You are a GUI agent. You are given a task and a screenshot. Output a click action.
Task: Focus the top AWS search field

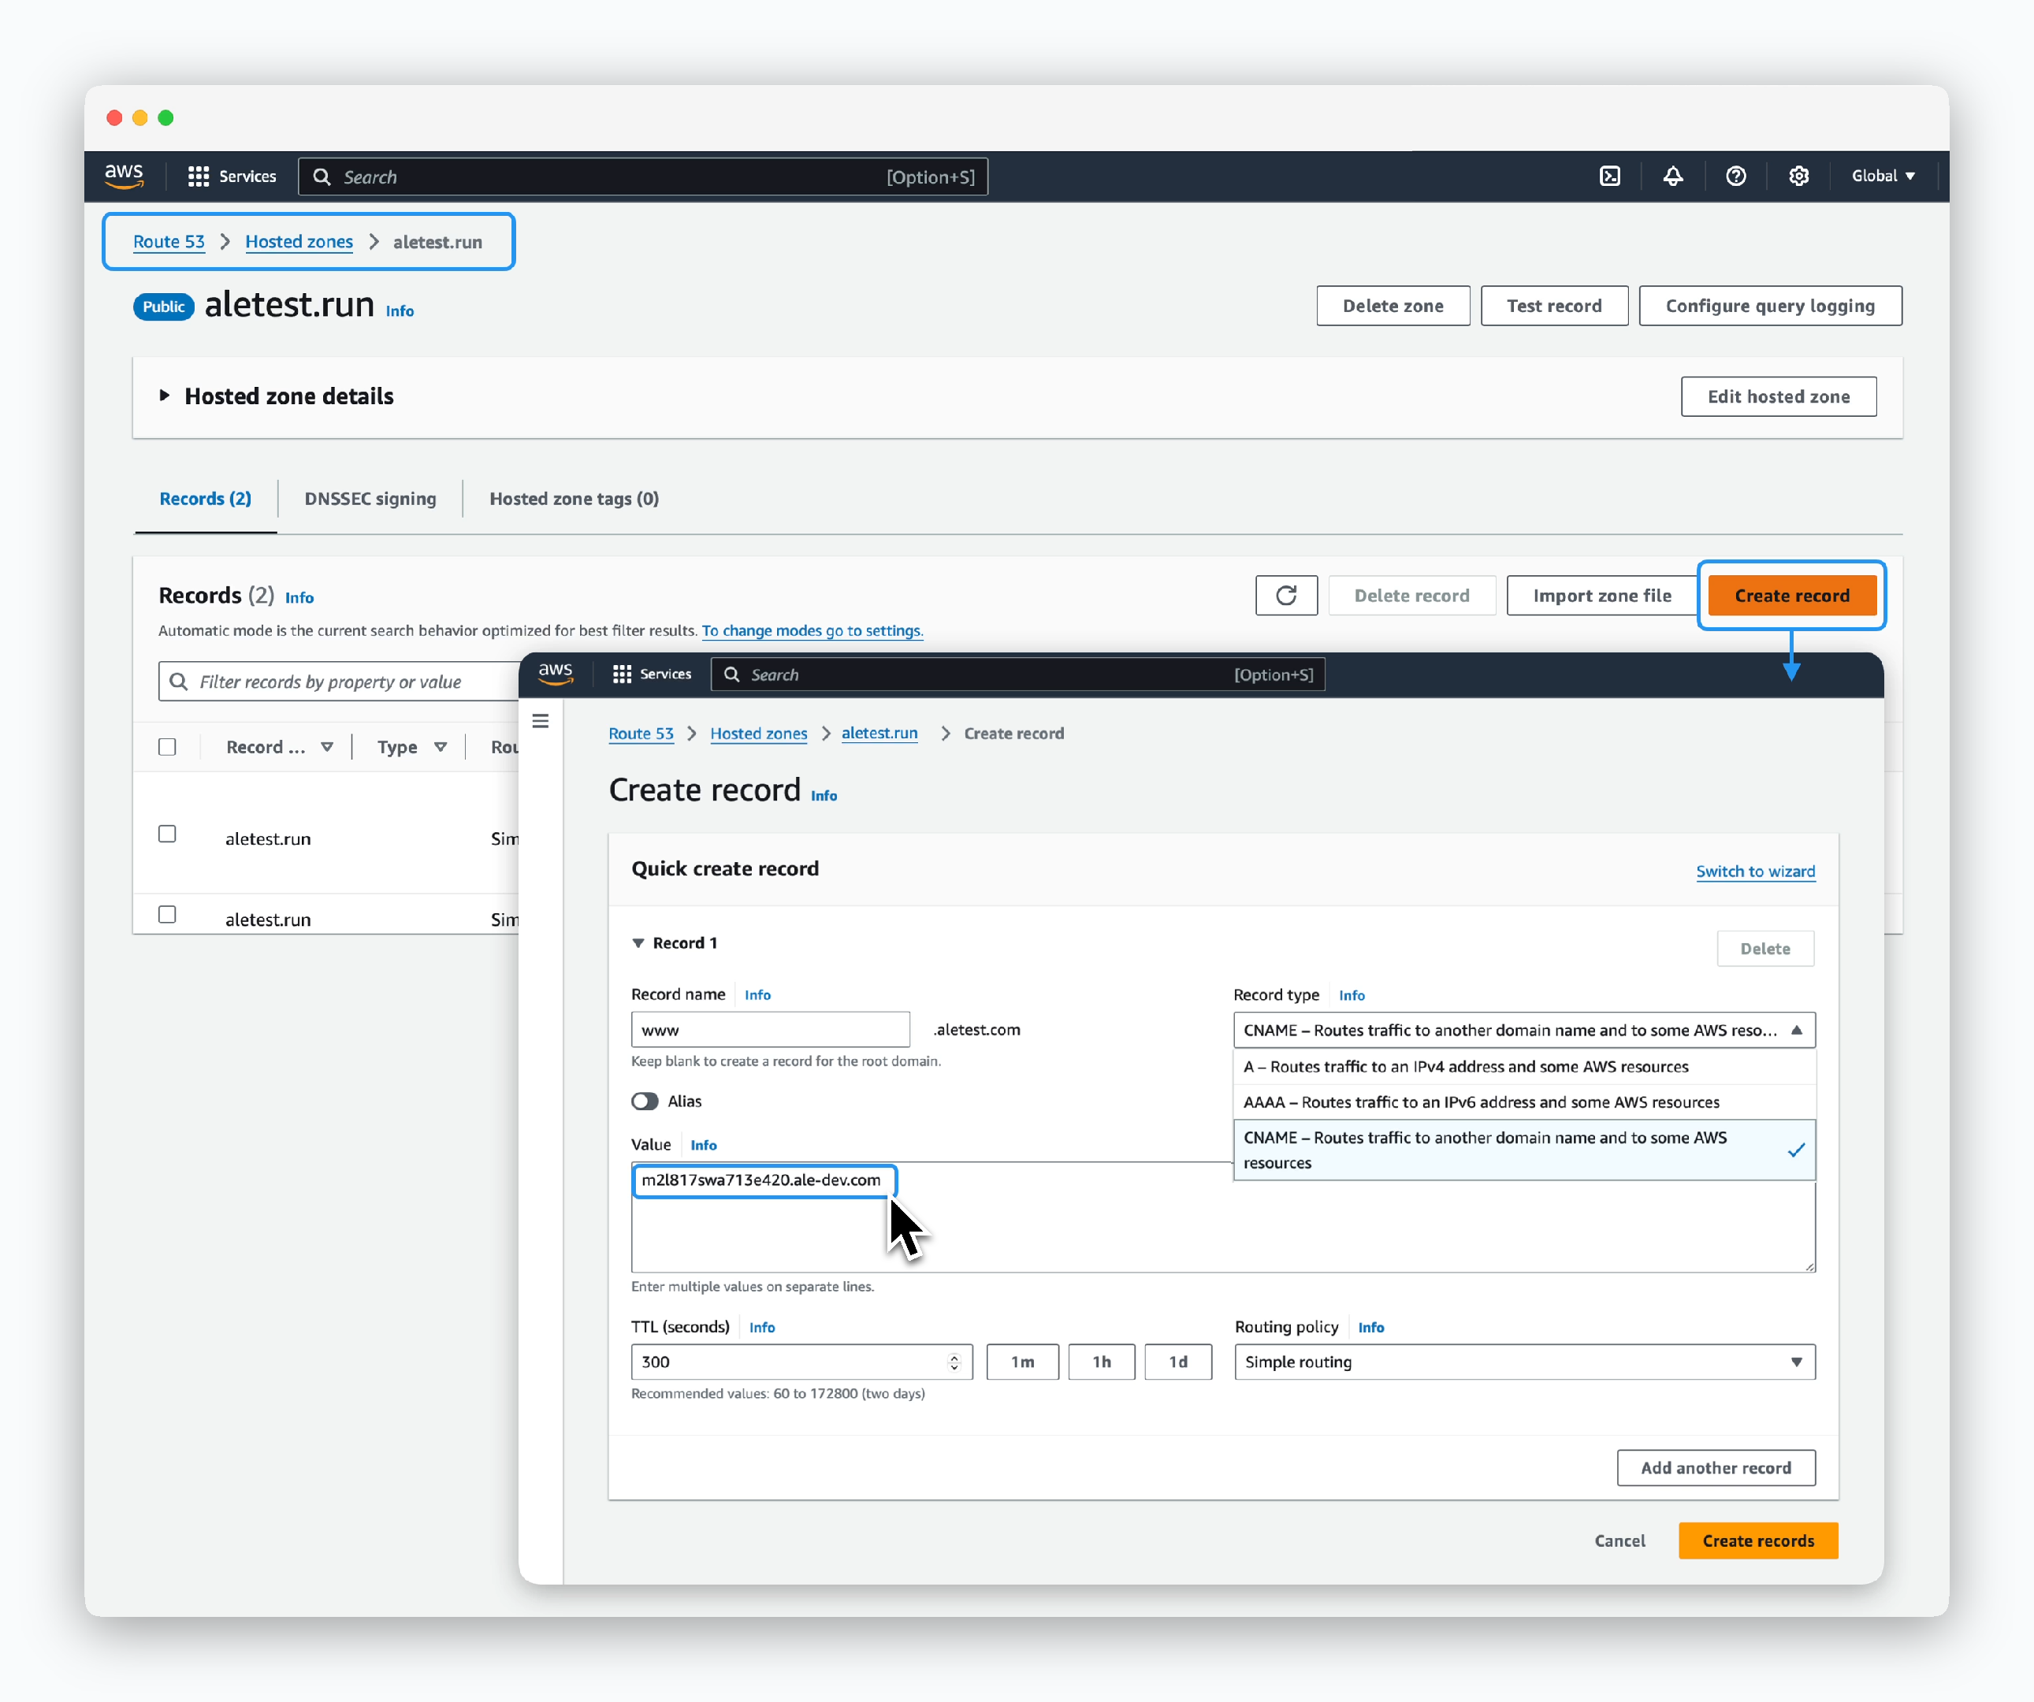643,177
